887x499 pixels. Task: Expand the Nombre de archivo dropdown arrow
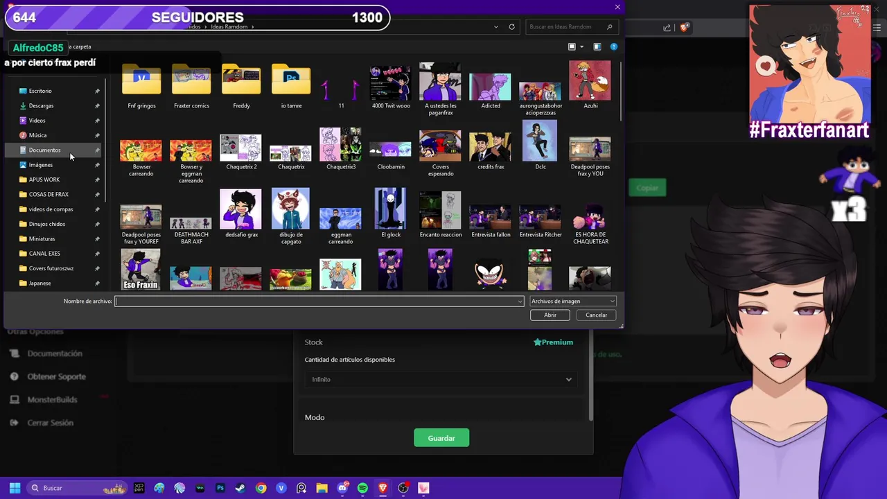coord(520,301)
